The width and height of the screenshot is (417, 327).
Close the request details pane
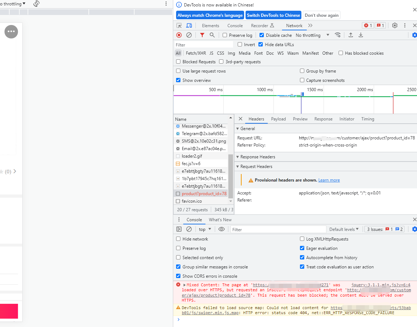click(241, 119)
